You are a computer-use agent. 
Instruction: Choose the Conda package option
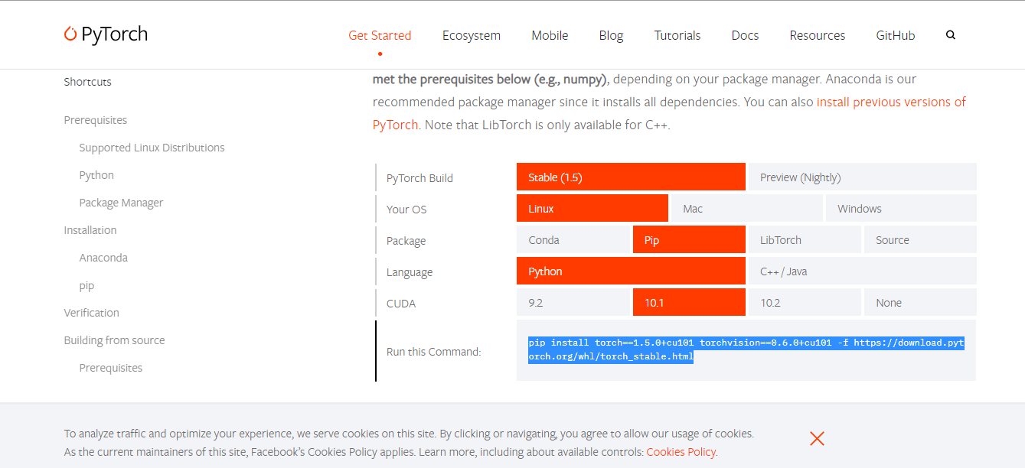tap(573, 239)
